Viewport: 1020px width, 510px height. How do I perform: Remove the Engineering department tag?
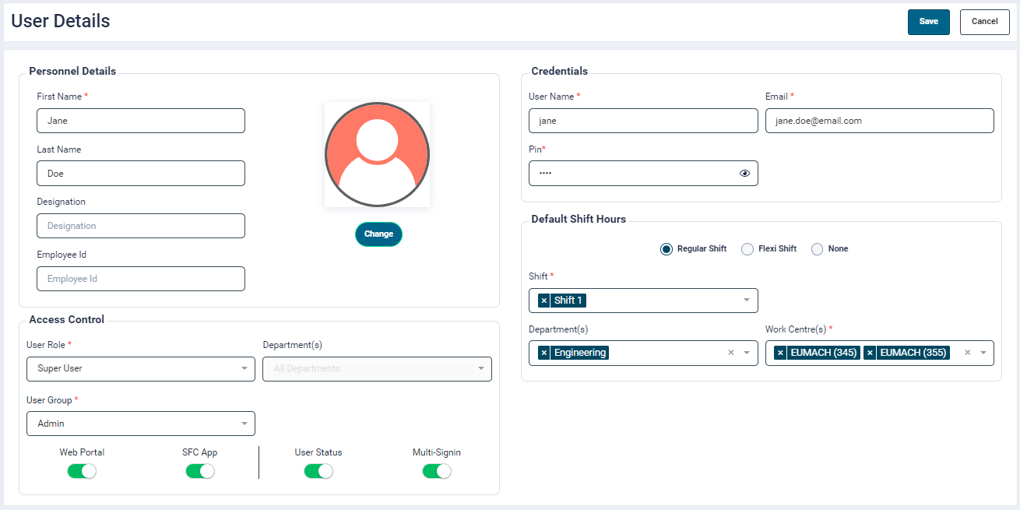pyautogui.click(x=543, y=353)
